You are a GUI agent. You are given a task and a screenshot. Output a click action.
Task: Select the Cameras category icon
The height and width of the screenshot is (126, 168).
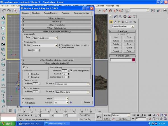[x=123, y=22]
